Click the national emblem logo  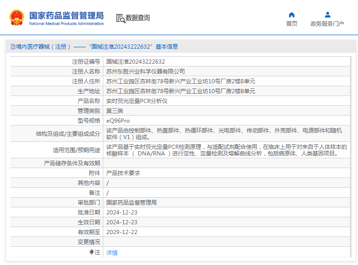(x=17, y=18)
